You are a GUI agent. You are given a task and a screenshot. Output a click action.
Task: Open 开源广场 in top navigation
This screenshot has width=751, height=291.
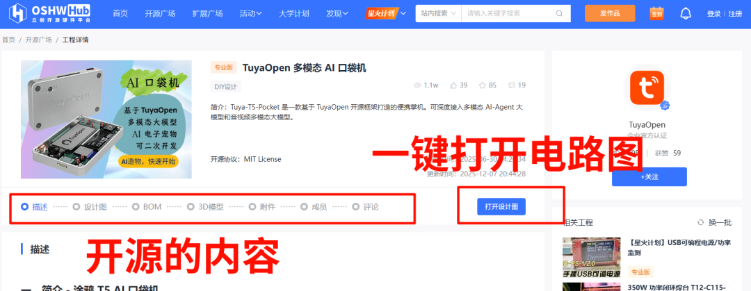[x=160, y=13]
